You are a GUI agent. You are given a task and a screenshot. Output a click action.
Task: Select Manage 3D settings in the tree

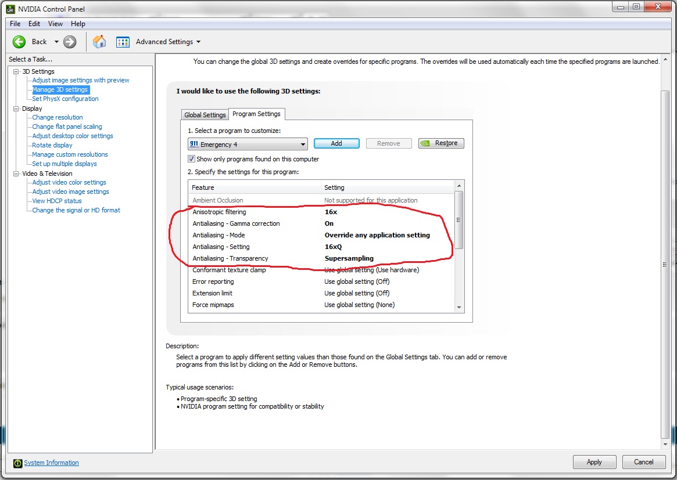[60, 90]
